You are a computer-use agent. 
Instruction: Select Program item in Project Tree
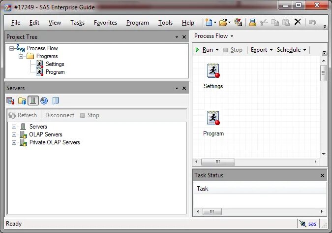click(x=55, y=72)
